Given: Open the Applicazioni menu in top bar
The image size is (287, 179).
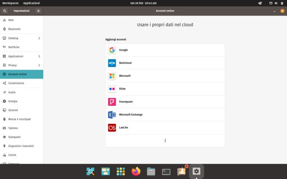Looking at the screenshot, I should 31,3.
